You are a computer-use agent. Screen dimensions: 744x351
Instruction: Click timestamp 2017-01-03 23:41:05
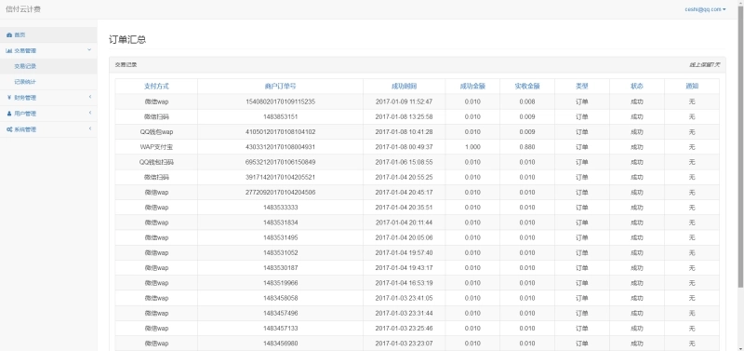point(404,298)
